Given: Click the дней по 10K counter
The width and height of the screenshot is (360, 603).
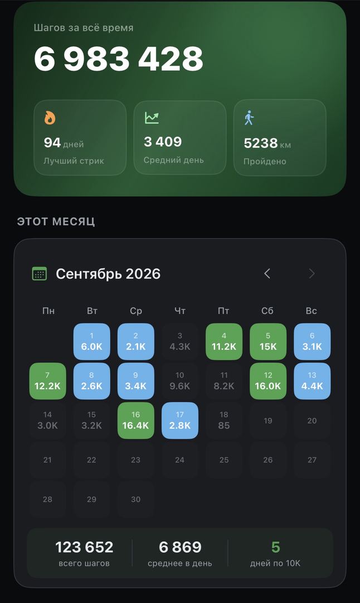Looking at the screenshot, I should pyautogui.click(x=275, y=553).
